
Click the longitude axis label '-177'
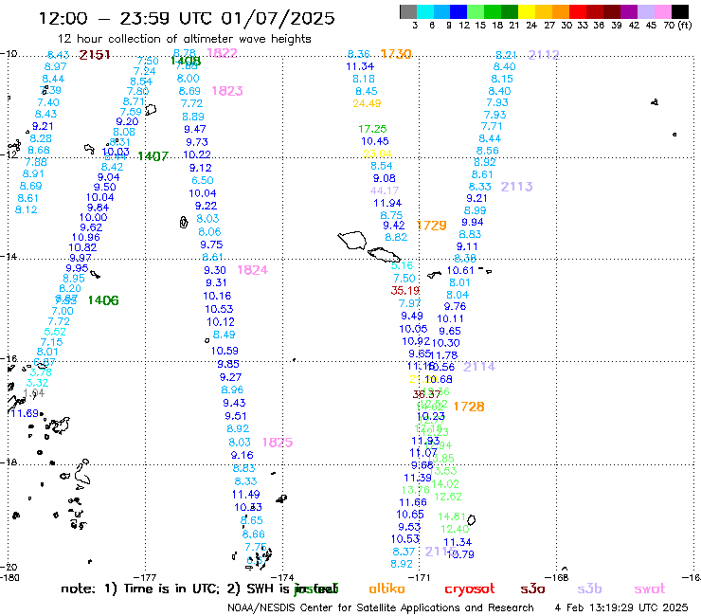145,577
